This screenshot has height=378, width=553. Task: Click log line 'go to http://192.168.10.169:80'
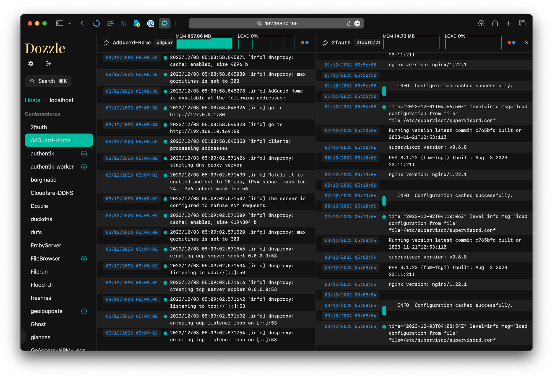click(206, 128)
